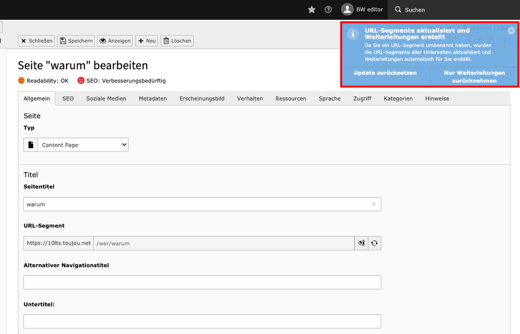Dismiss the URL-Segmente notification

coord(511,30)
